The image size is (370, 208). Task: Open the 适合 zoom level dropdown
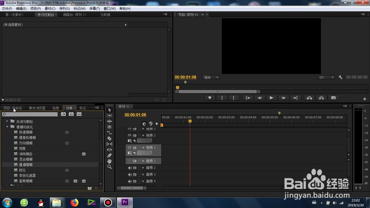[x=211, y=77]
